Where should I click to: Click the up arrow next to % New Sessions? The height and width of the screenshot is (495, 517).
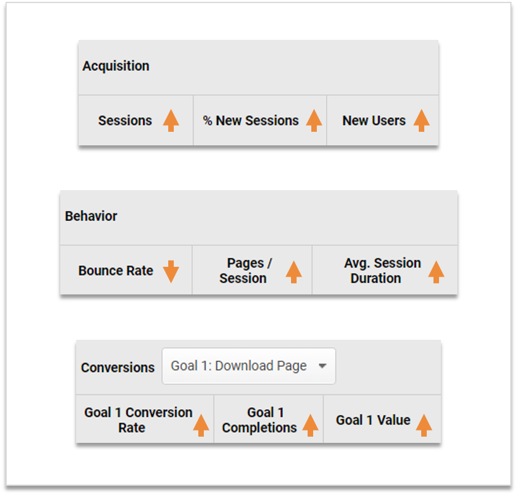(x=314, y=121)
